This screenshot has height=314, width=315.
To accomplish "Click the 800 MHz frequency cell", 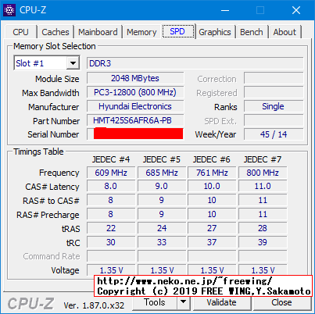I will tap(263, 173).
